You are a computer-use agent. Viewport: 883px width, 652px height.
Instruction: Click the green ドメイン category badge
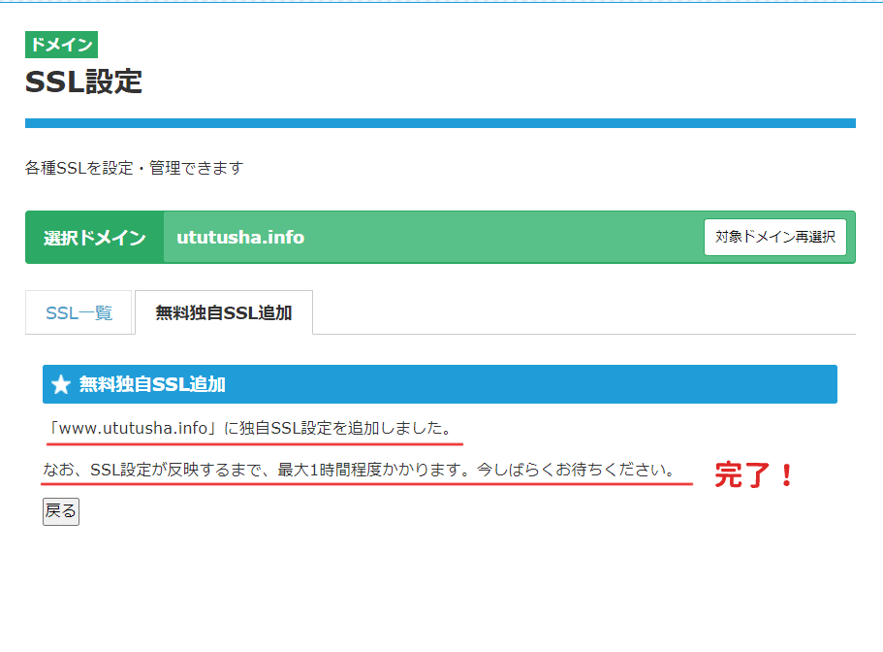[61, 45]
